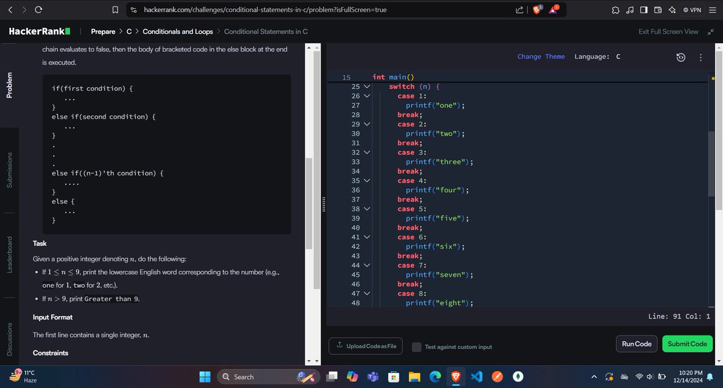
Task: Click Change Theme link
Action: point(541,57)
